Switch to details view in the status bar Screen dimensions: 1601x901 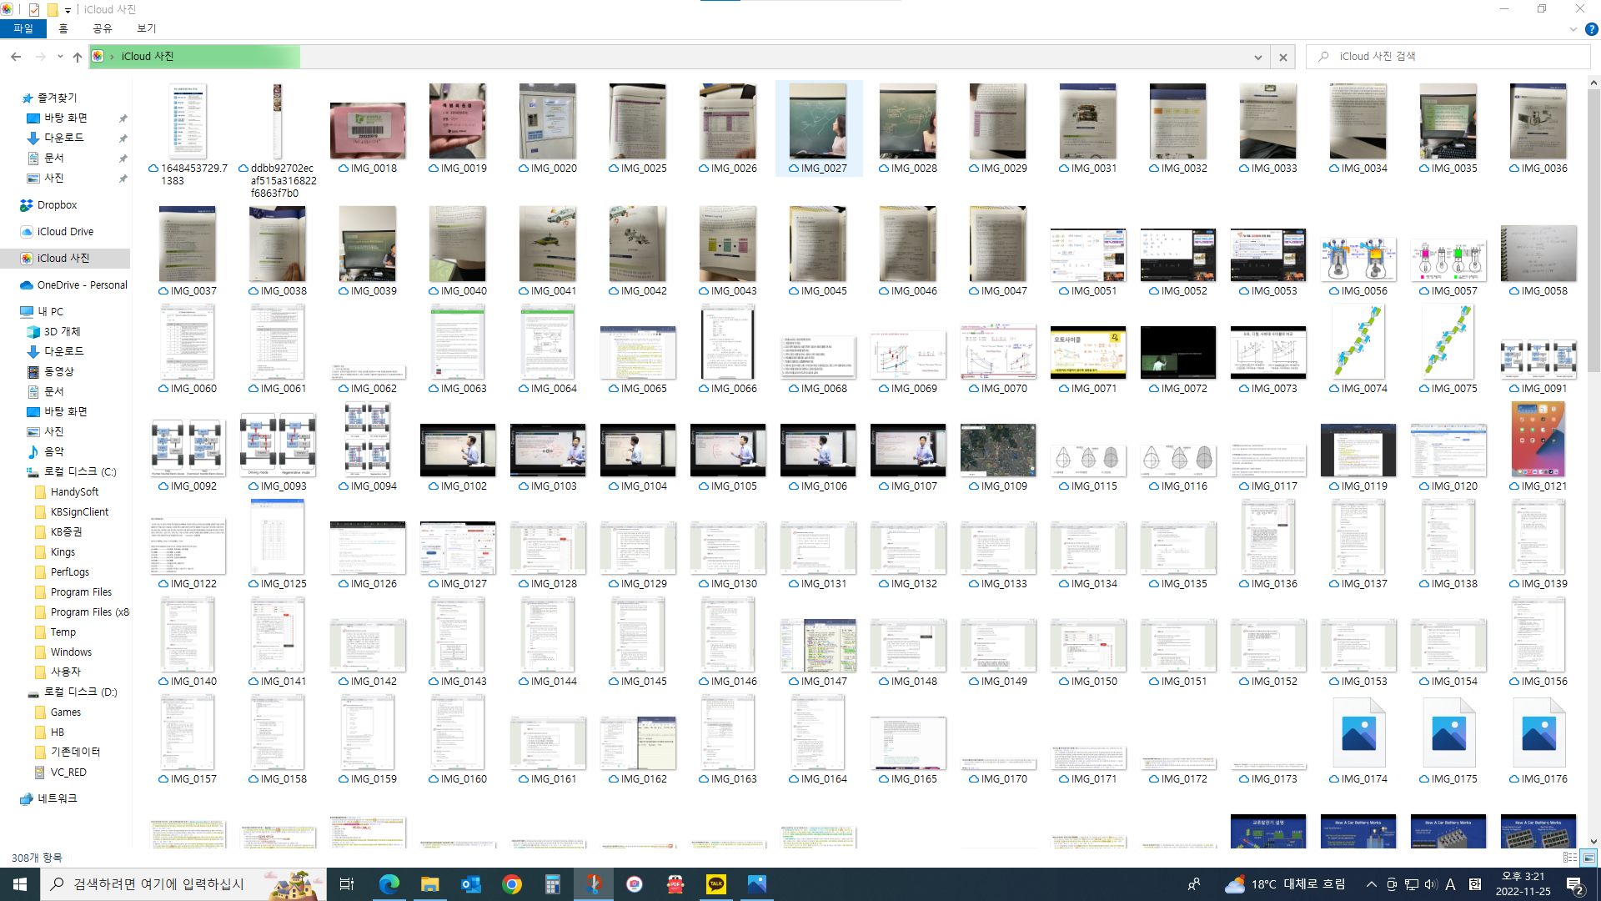(1569, 858)
